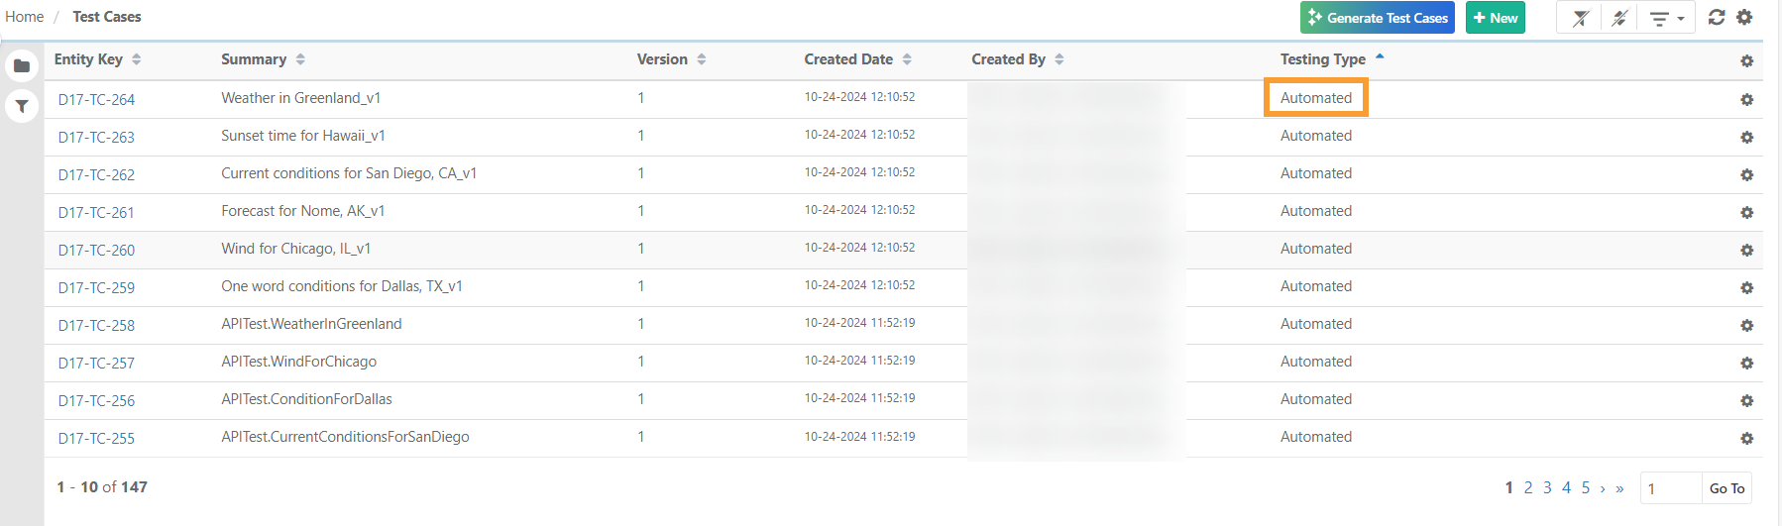The width and height of the screenshot is (1782, 526).
Task: Go to page 4 of results
Action: click(x=1566, y=487)
